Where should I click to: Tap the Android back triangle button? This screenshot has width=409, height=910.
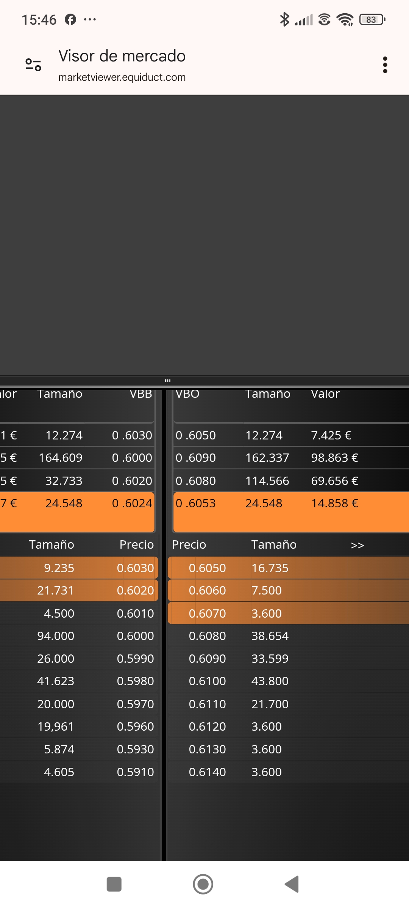pos(292,884)
